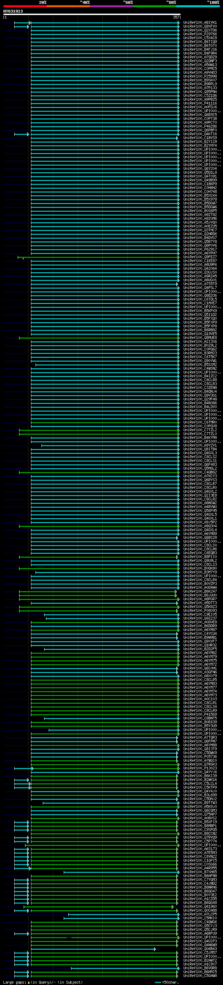Viewport: 223px width, 985px height.
Task: Select hit label UniRef100_A7QDZ9
Action: (200, 57)
